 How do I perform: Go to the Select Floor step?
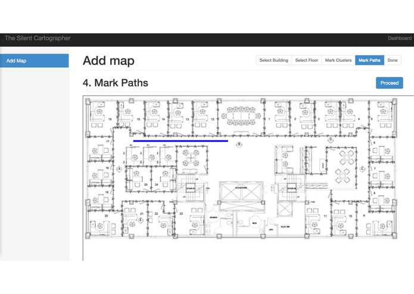coord(307,60)
